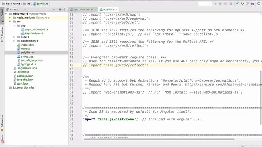This screenshot has height=147, width=262.
Task: Expand the assets folder
Action: tap(14, 37)
